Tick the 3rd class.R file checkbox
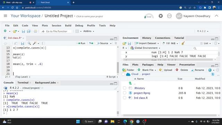This screenshot has height=125, width=222. 125,98
